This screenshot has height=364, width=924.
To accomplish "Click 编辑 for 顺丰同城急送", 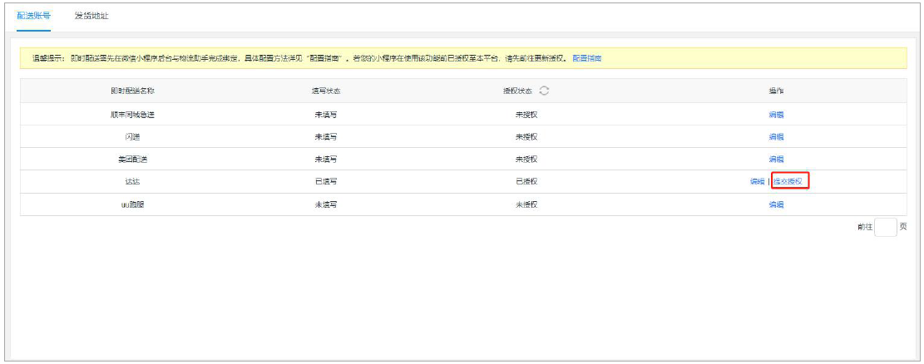I will (776, 115).
